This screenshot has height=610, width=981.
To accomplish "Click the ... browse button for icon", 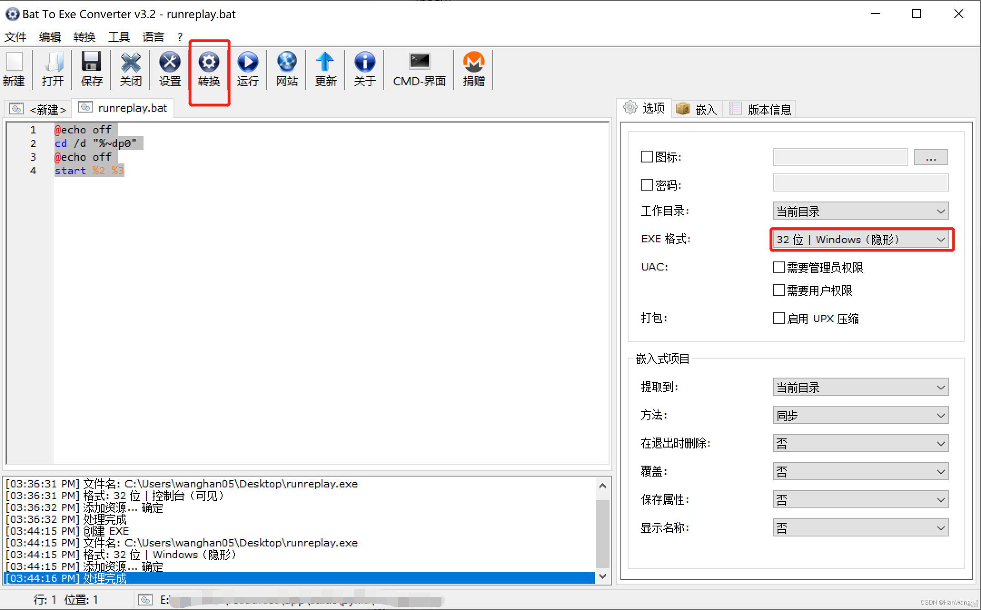I will click(931, 157).
